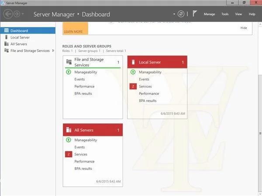
Task: Click the forward navigation arrow
Action: pyautogui.click(x=17, y=14)
